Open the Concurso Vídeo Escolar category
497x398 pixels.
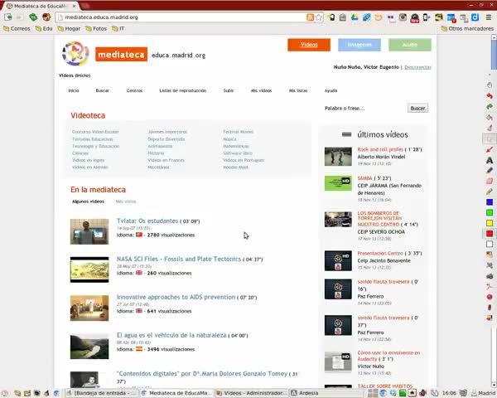click(x=95, y=132)
